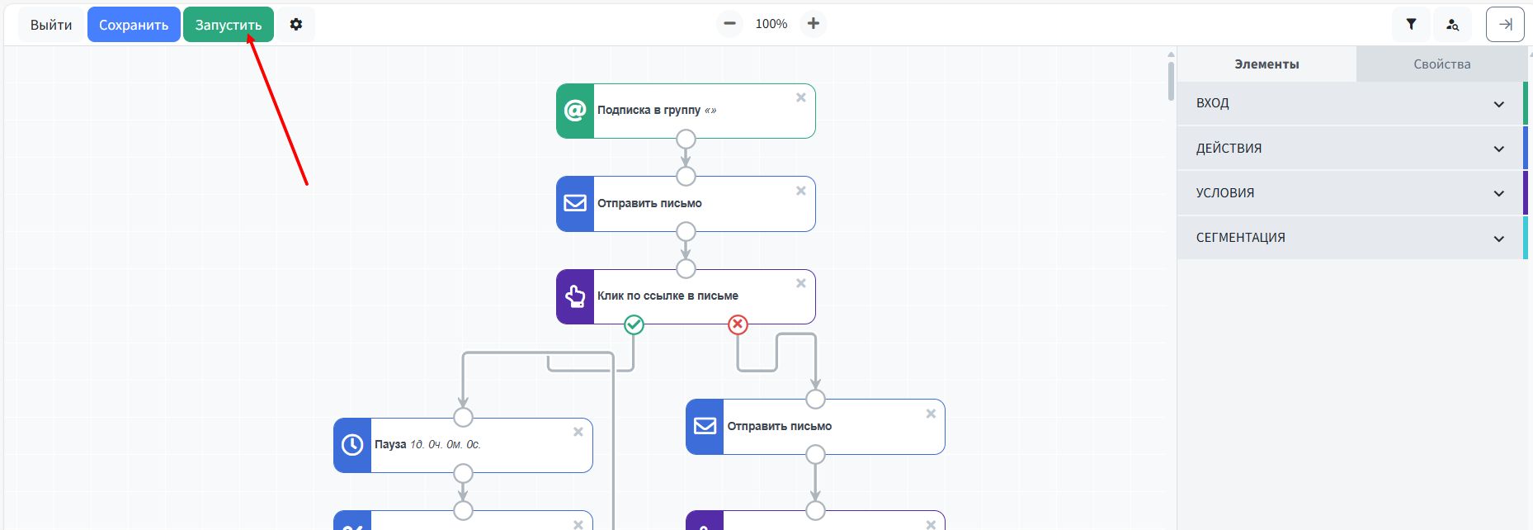Open the filter funnel icon
The height and width of the screenshot is (530, 1533).
tap(1412, 25)
